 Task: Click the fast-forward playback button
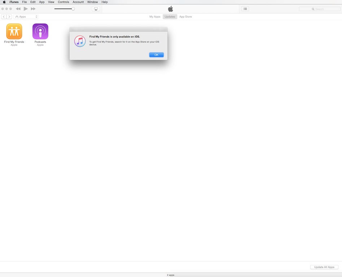click(33, 9)
